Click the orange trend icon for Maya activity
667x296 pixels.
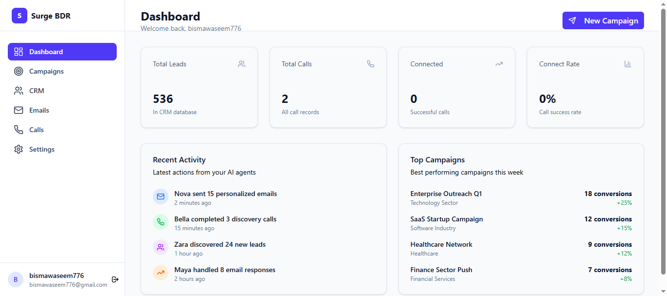(x=161, y=273)
